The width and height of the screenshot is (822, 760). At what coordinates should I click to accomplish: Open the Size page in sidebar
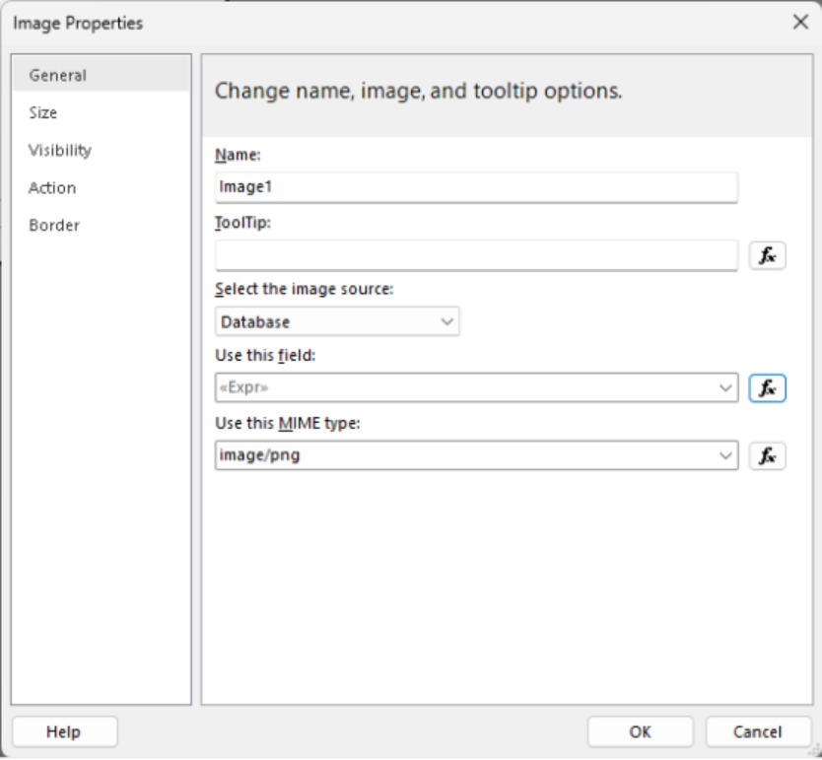tap(43, 113)
